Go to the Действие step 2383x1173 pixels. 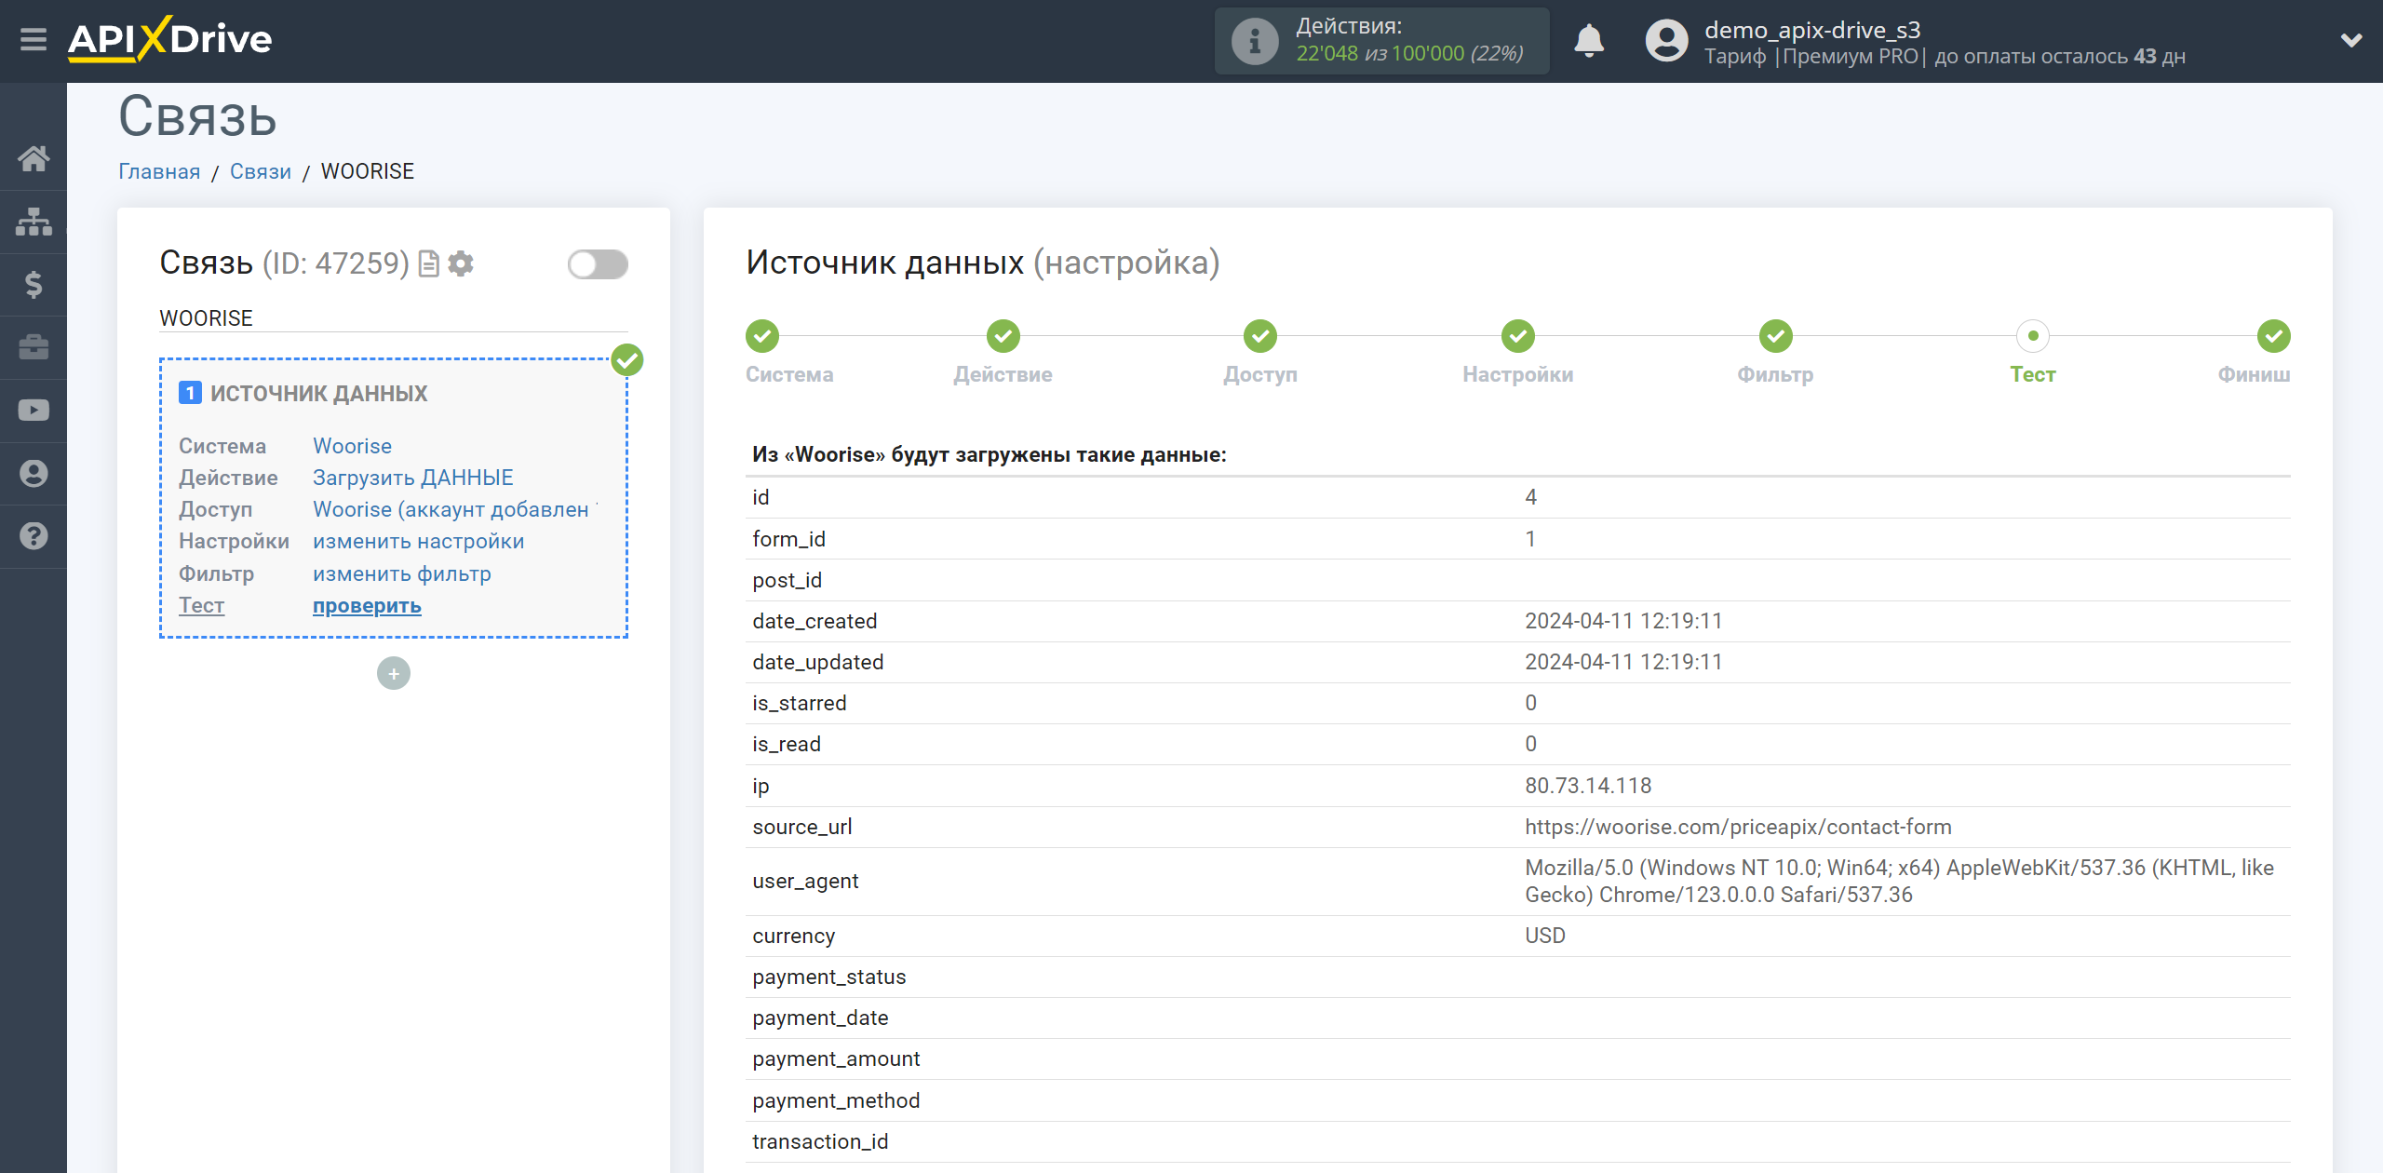[1003, 336]
